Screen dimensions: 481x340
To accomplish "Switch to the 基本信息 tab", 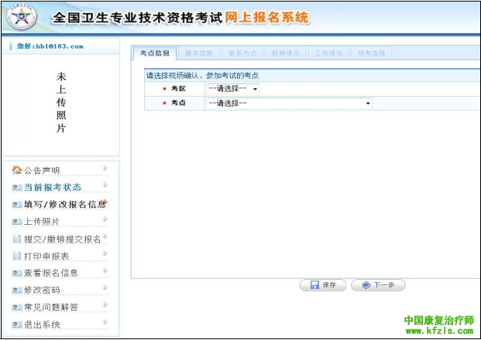I will [198, 53].
